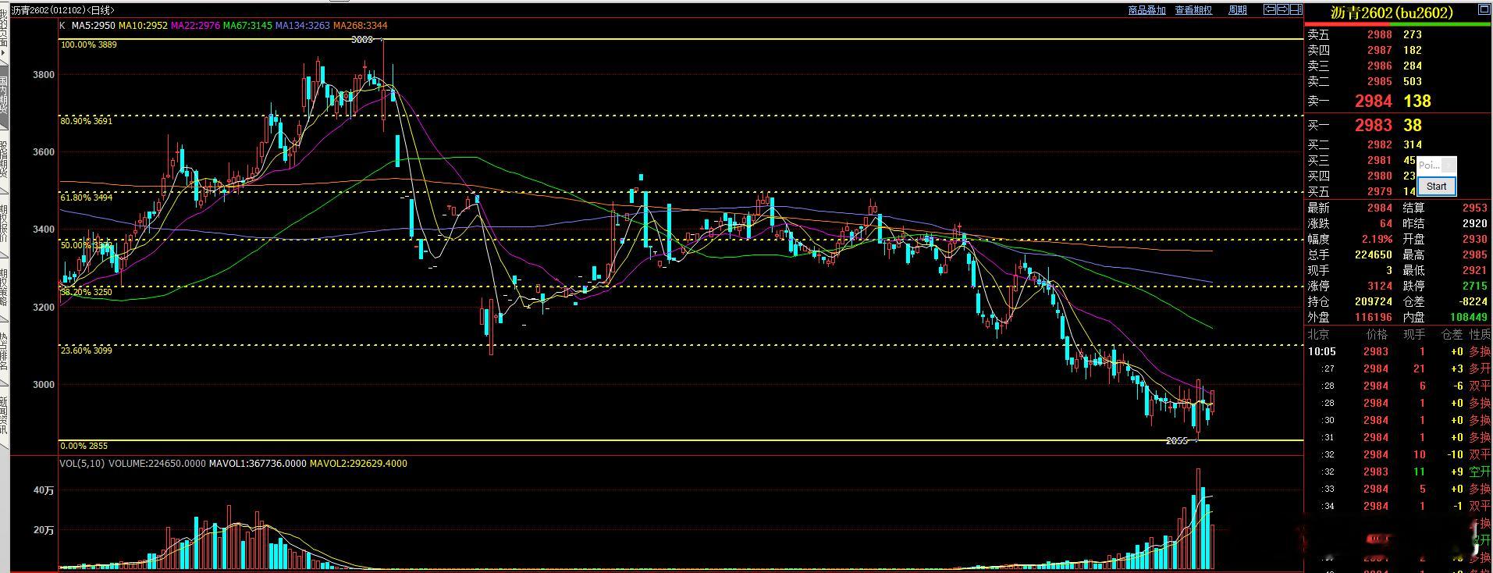
Task: Select the MA134:3263 indicator label
Action: click(x=303, y=26)
